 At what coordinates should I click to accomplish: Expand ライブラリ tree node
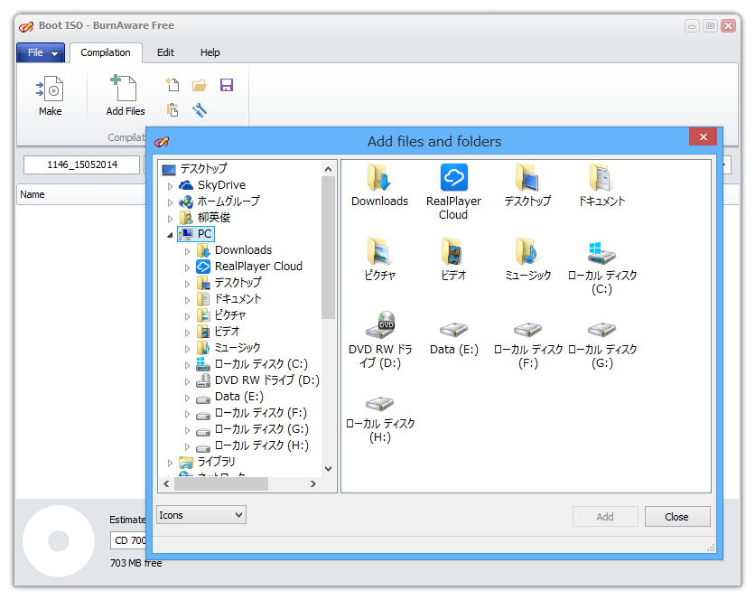pyautogui.click(x=170, y=463)
